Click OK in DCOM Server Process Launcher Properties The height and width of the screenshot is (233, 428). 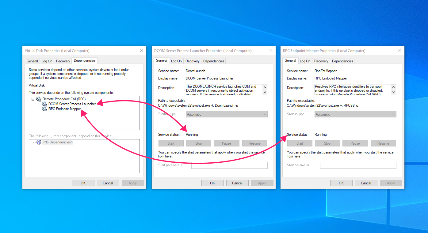212,183
